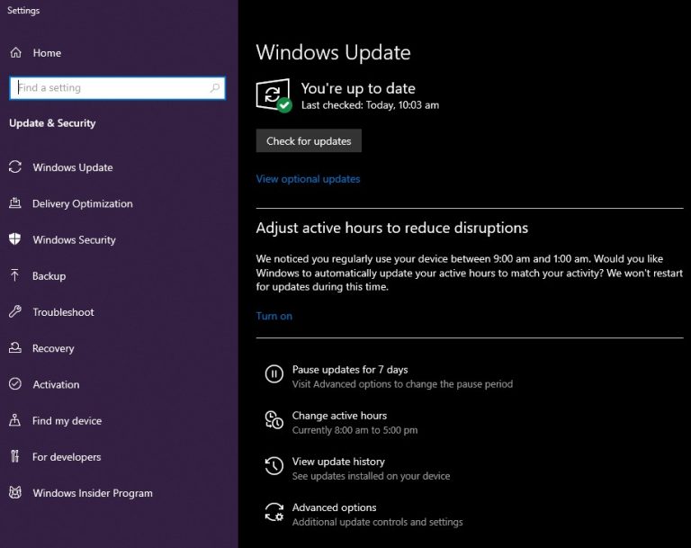This screenshot has height=548, width=691.
Task: Select Pause updates for 7 days
Action: [349, 370]
